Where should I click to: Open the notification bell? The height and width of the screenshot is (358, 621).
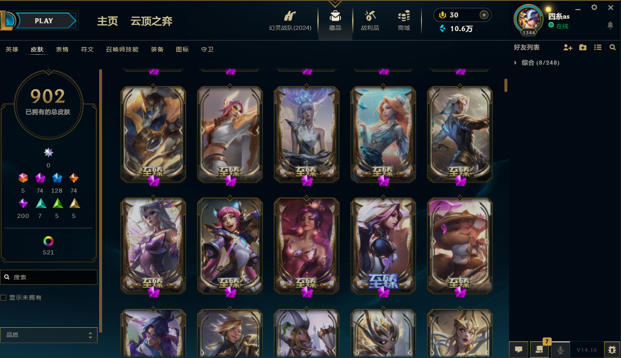610,25
